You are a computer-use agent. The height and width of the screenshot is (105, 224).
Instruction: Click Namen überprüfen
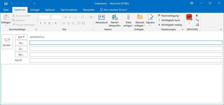coord(115,21)
